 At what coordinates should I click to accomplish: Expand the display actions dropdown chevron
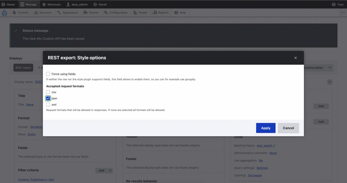point(330,82)
